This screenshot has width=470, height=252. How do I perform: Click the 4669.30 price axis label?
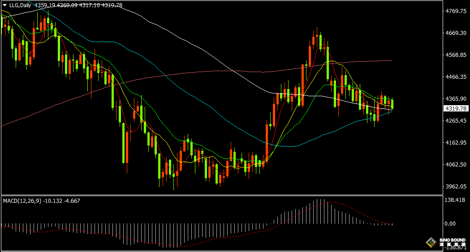coord(456,33)
